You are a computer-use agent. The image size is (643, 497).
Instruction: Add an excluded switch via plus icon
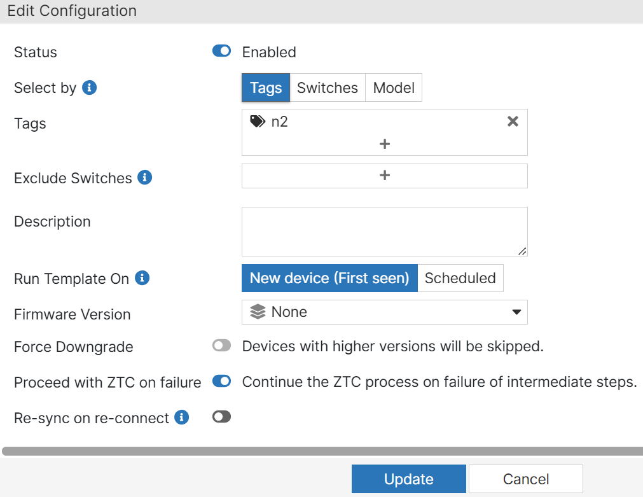pos(384,176)
